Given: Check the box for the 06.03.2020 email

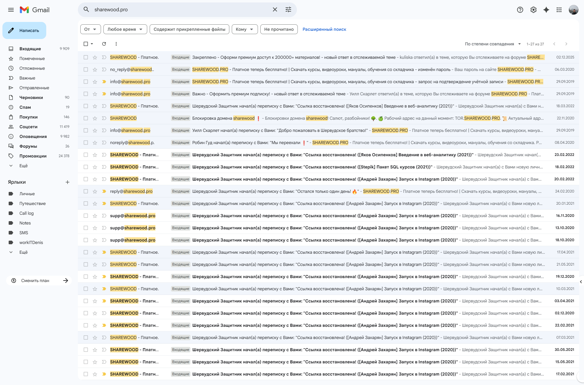Looking at the screenshot, I should point(86,69).
